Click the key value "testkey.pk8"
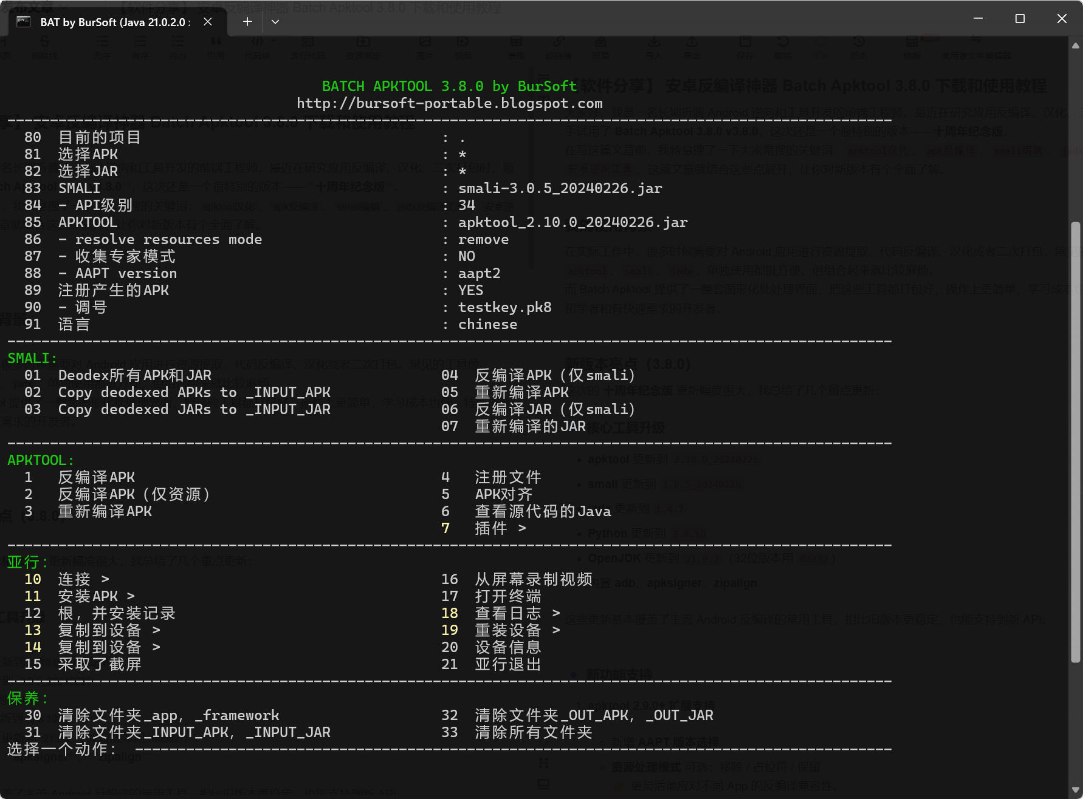 point(505,307)
